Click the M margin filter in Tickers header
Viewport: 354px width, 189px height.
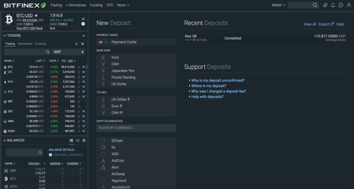pos(83,44)
